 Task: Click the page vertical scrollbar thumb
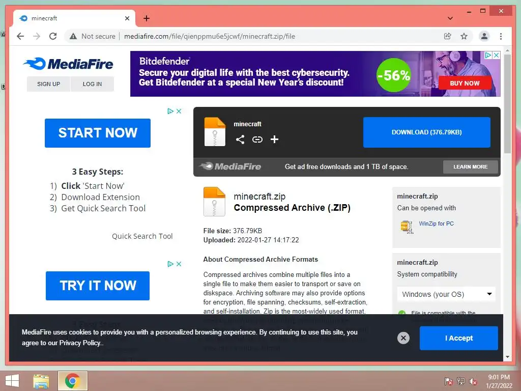(x=507, y=104)
